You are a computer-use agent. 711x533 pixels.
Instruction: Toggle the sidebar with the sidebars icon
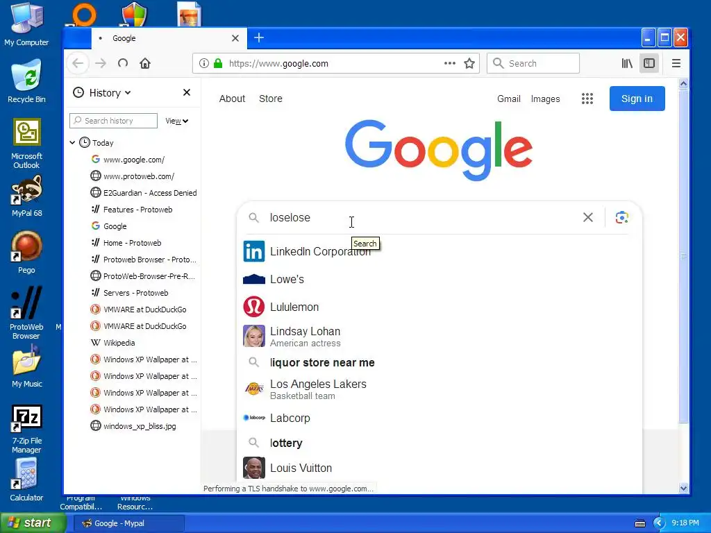tap(649, 63)
